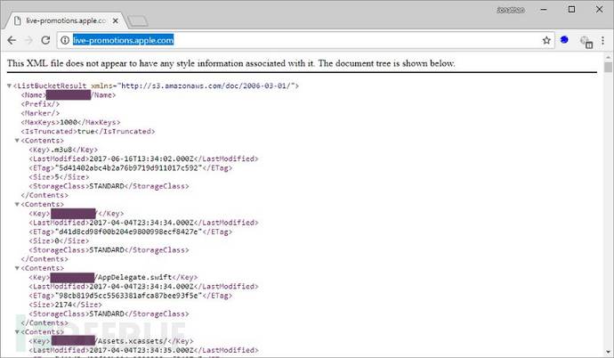Open the blue globe extension icon
The height and width of the screenshot is (358, 614).
[564, 39]
